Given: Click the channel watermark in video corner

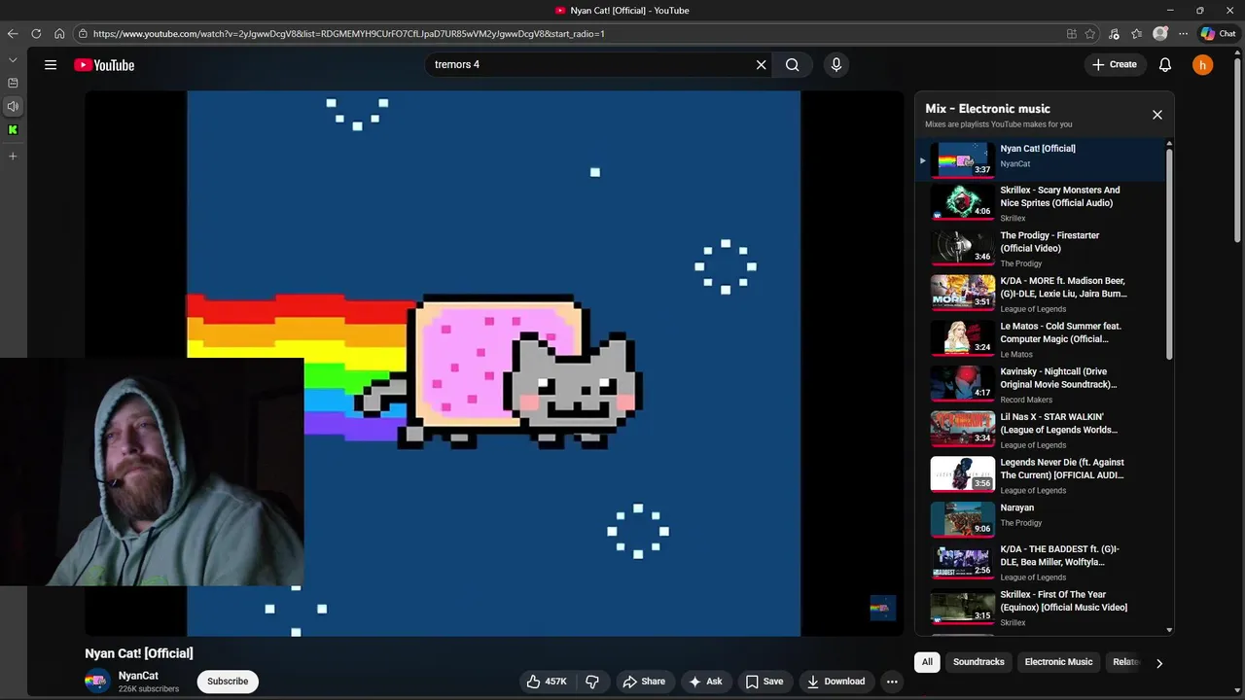Looking at the screenshot, I should [x=882, y=609].
